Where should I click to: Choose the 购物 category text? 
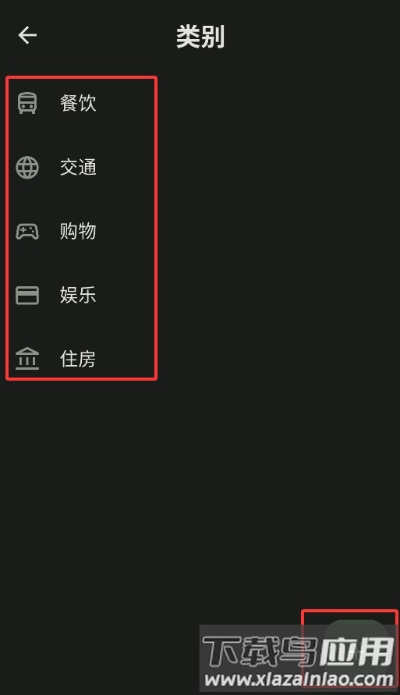coord(78,232)
